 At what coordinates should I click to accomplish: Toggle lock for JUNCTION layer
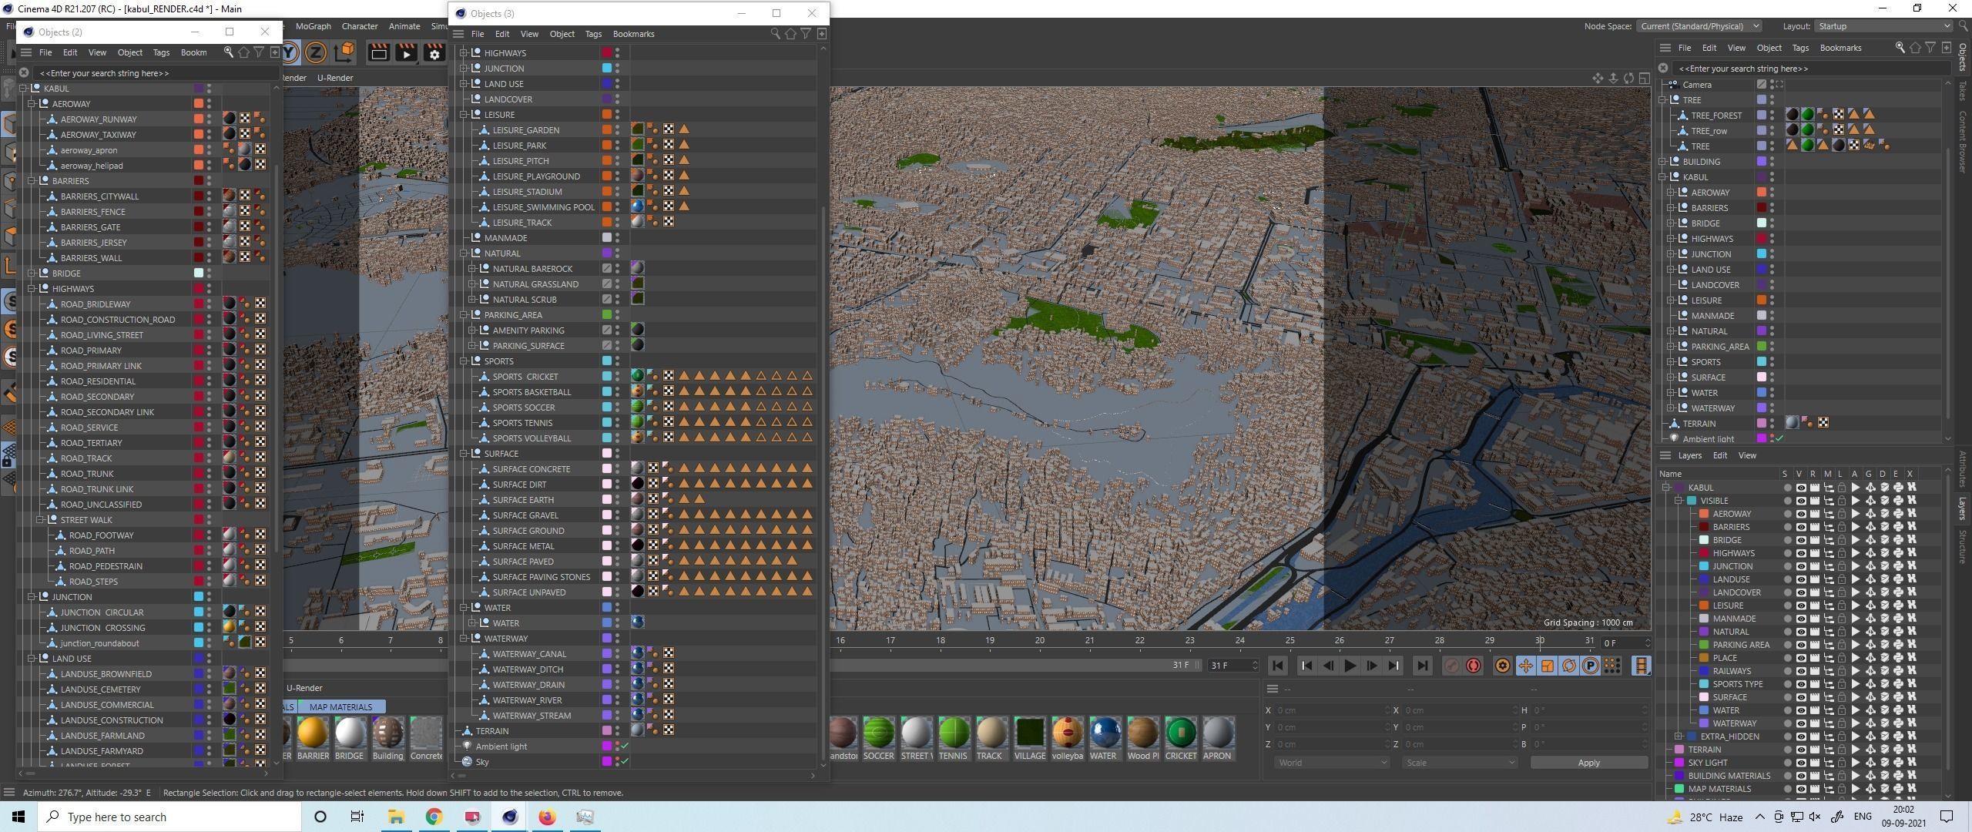[1842, 566]
